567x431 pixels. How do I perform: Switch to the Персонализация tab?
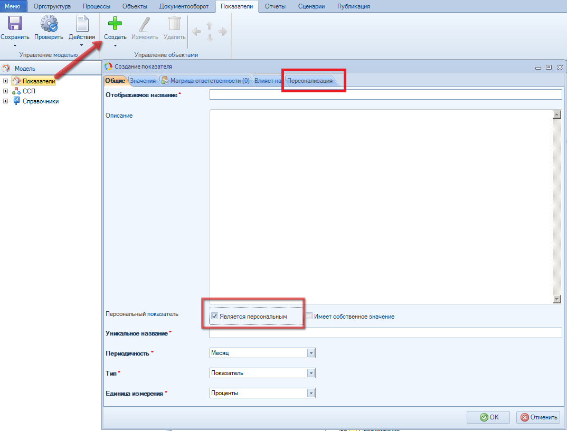tap(310, 81)
